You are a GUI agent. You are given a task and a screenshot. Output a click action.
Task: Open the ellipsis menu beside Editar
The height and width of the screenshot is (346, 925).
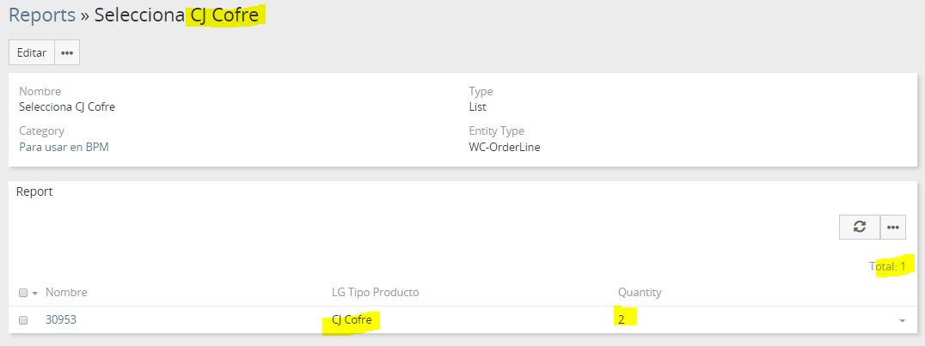point(67,52)
